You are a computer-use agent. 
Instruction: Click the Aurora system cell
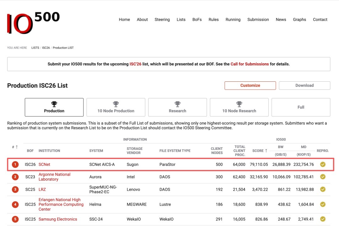95,177
